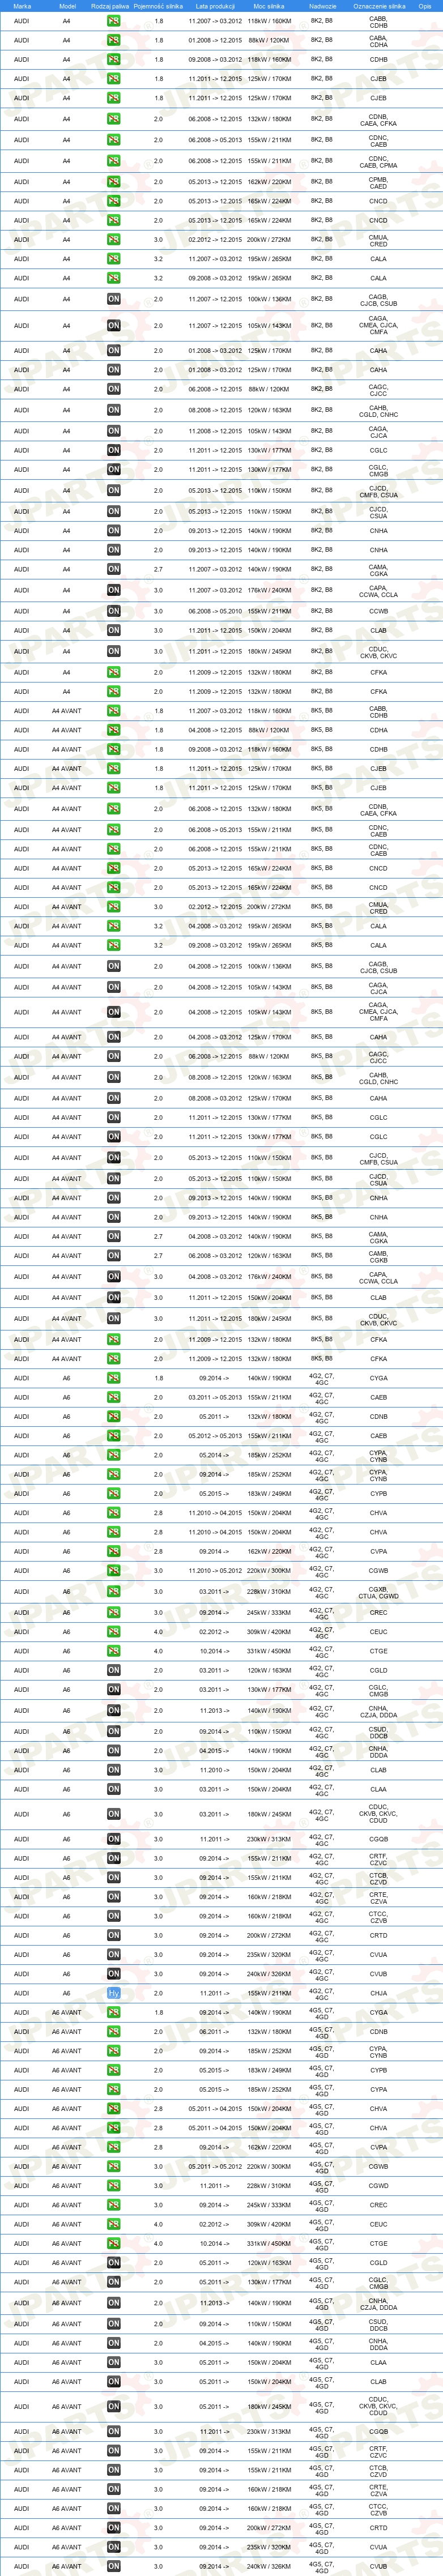The width and height of the screenshot is (443, 2576).
Task: Click ON diesel icon in CAMB, CGKB row
Action: pos(114,1256)
